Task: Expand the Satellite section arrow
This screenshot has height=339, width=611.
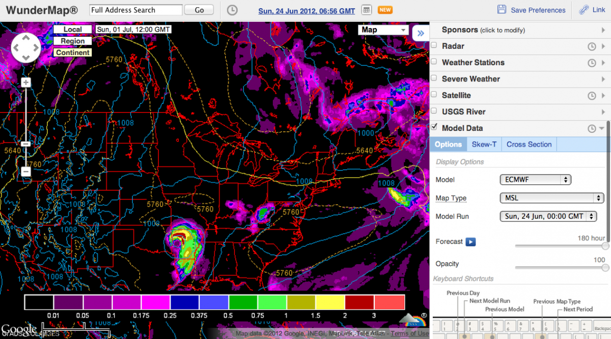Action: (603, 96)
